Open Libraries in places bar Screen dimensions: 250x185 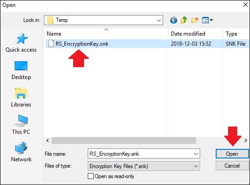[21, 97]
